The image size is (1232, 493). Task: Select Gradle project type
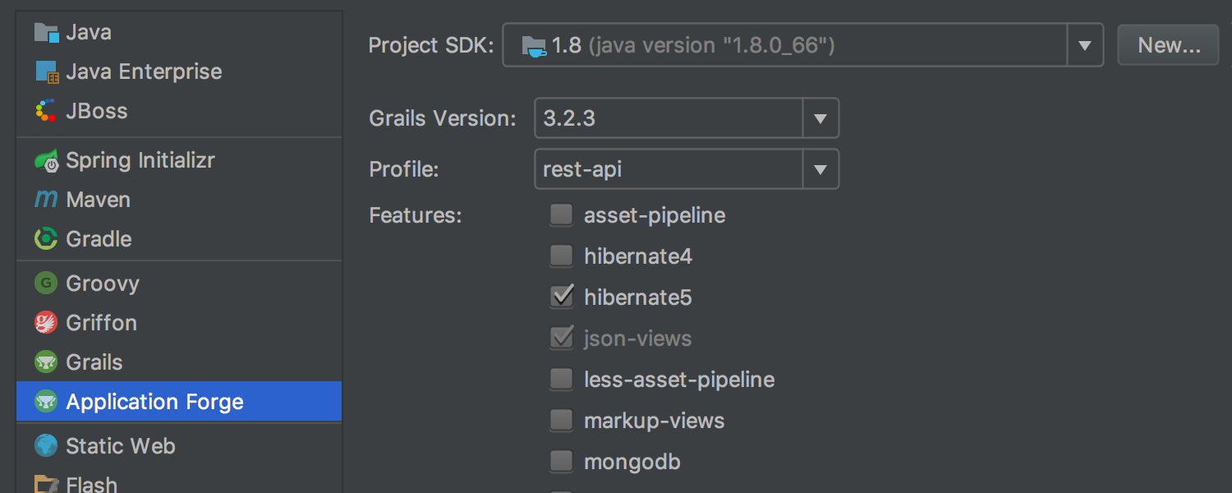pos(179,239)
